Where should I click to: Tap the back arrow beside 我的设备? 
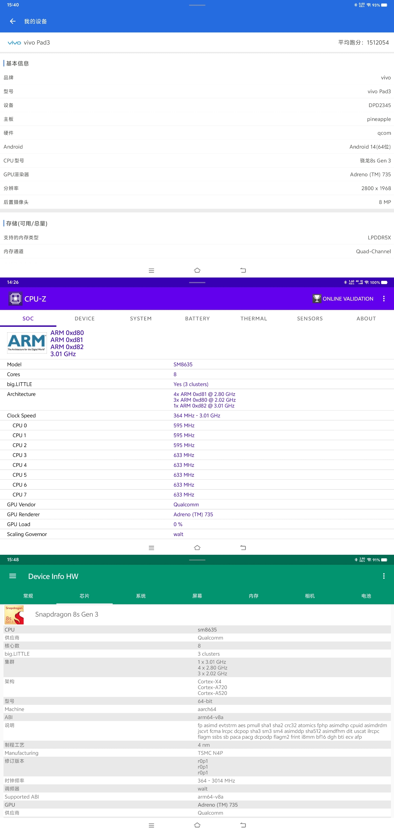coord(13,21)
